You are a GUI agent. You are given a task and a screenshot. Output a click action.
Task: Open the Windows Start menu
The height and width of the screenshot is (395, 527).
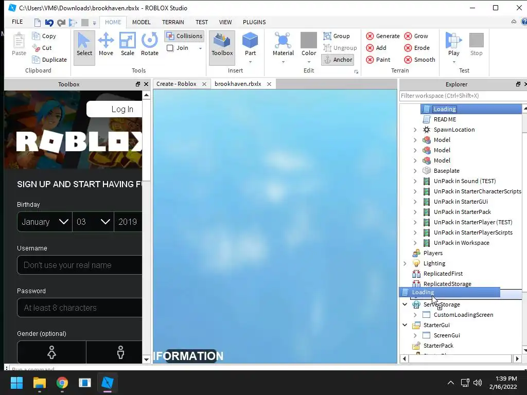[x=16, y=383]
